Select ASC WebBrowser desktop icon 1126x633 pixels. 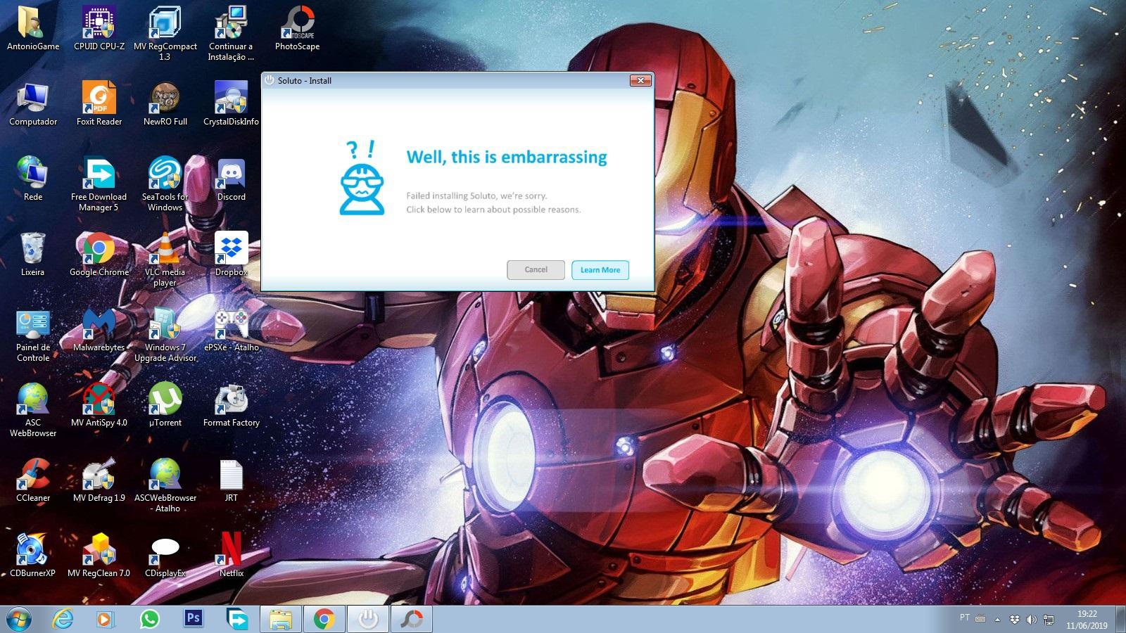coord(33,409)
